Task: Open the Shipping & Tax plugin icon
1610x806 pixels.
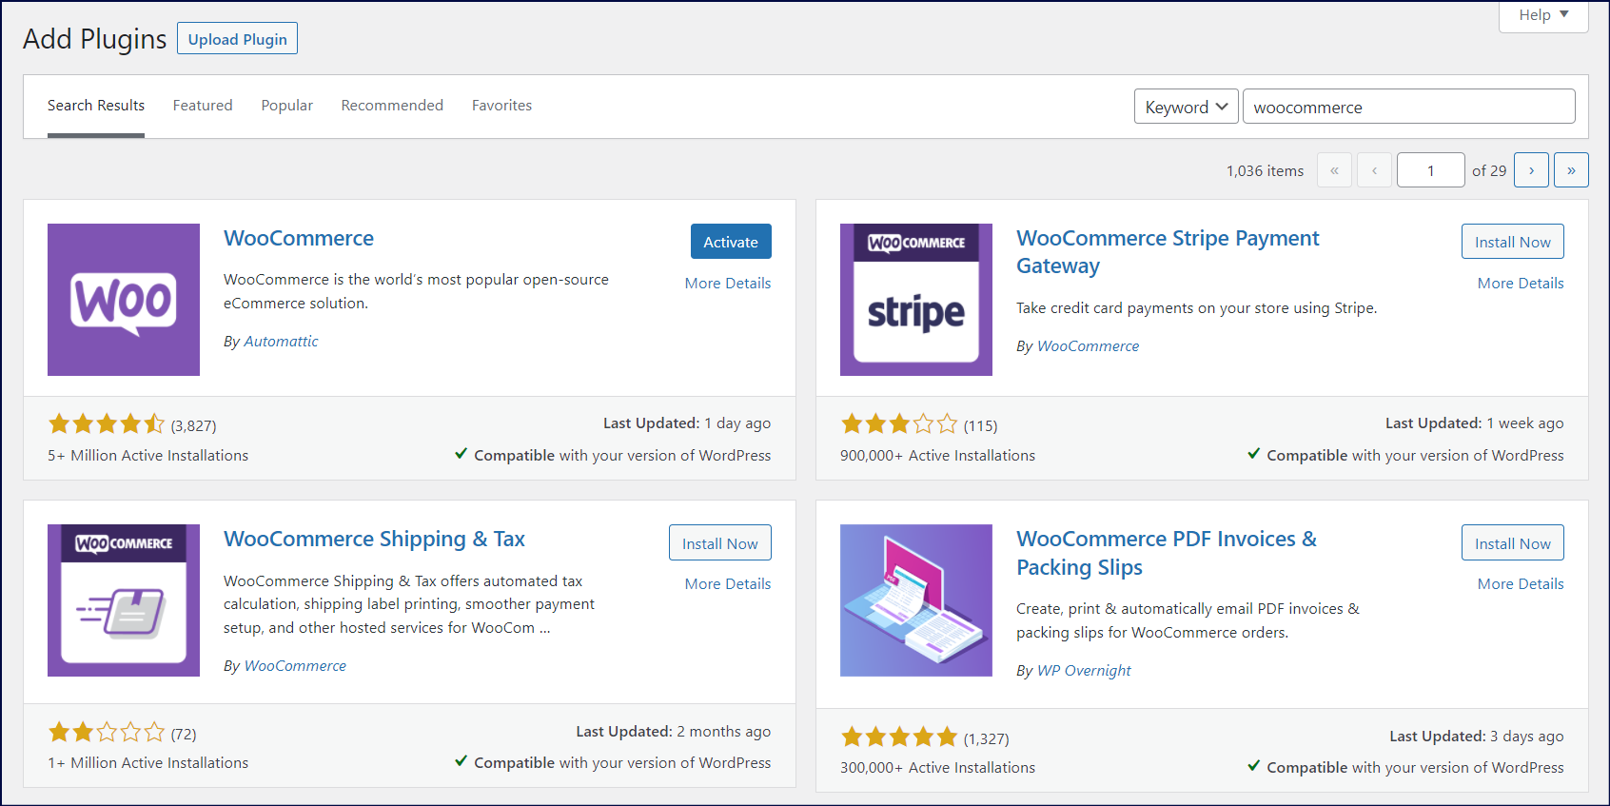Action: (x=124, y=600)
